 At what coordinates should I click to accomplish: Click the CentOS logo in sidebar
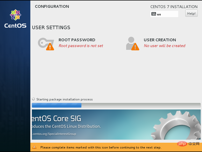(x=15, y=15)
